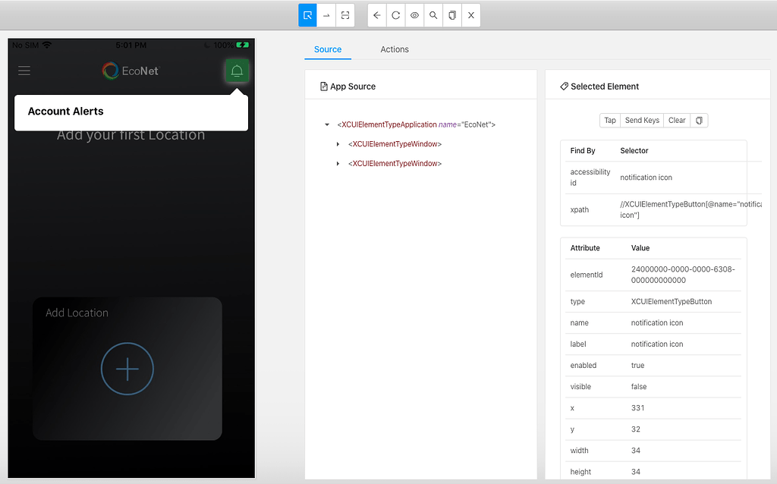
Task: Expand the second XCUIElementTypeWindow node
Action: point(338,163)
